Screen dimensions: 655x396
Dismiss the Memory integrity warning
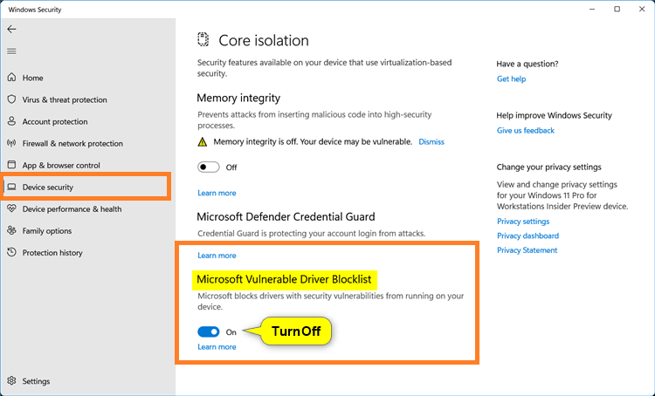point(431,141)
